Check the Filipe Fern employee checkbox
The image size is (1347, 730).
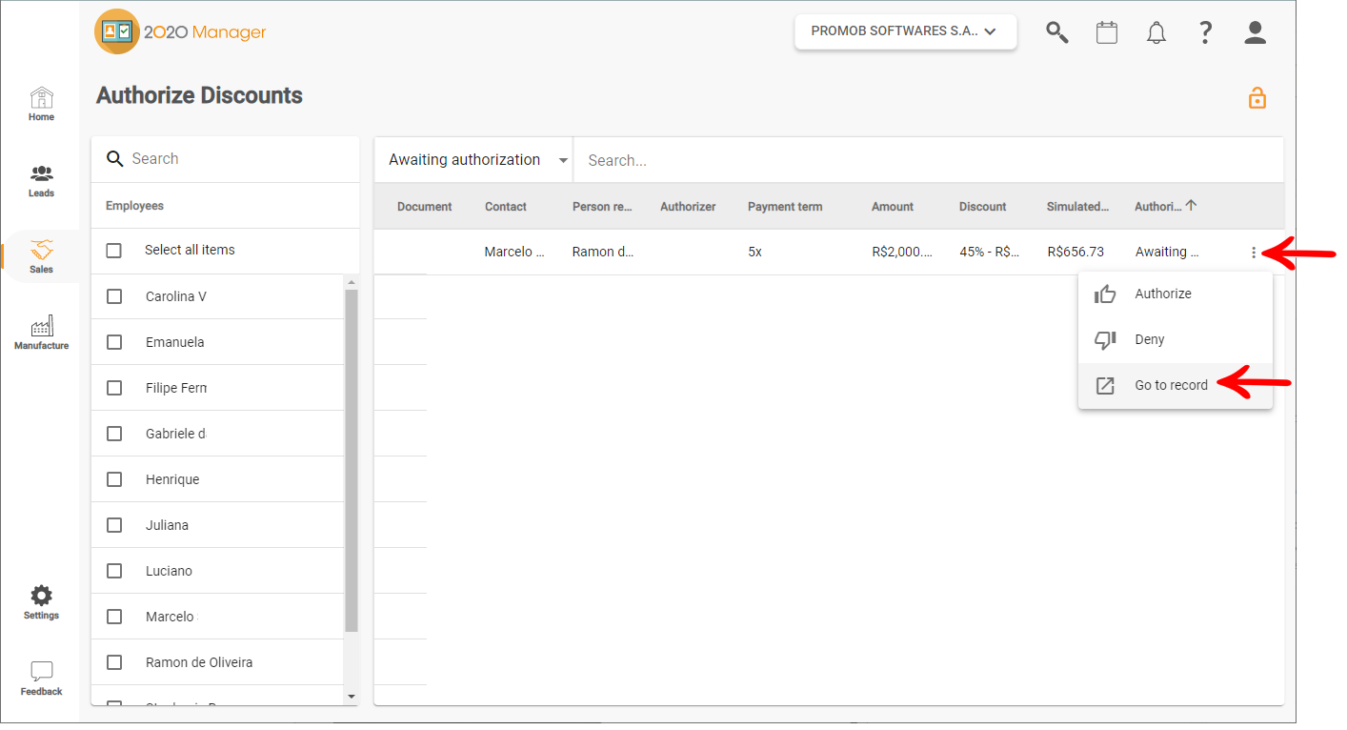coord(114,388)
